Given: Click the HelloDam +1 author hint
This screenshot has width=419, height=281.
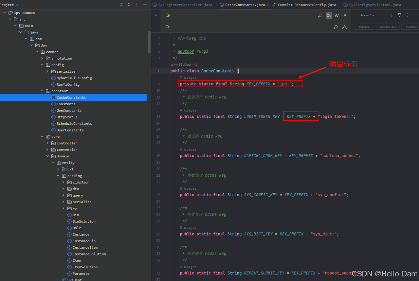Looking at the screenshot, I should [x=184, y=65].
